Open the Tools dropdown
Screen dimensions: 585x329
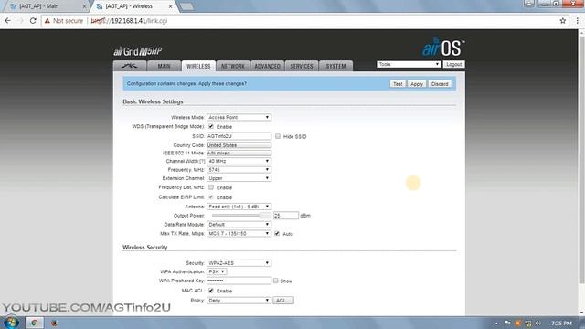[x=409, y=65]
